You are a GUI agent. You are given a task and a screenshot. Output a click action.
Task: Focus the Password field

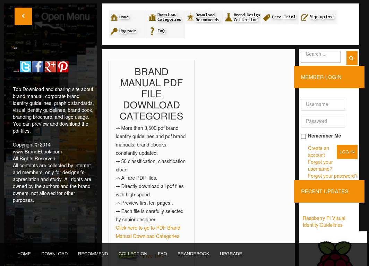coord(323,122)
